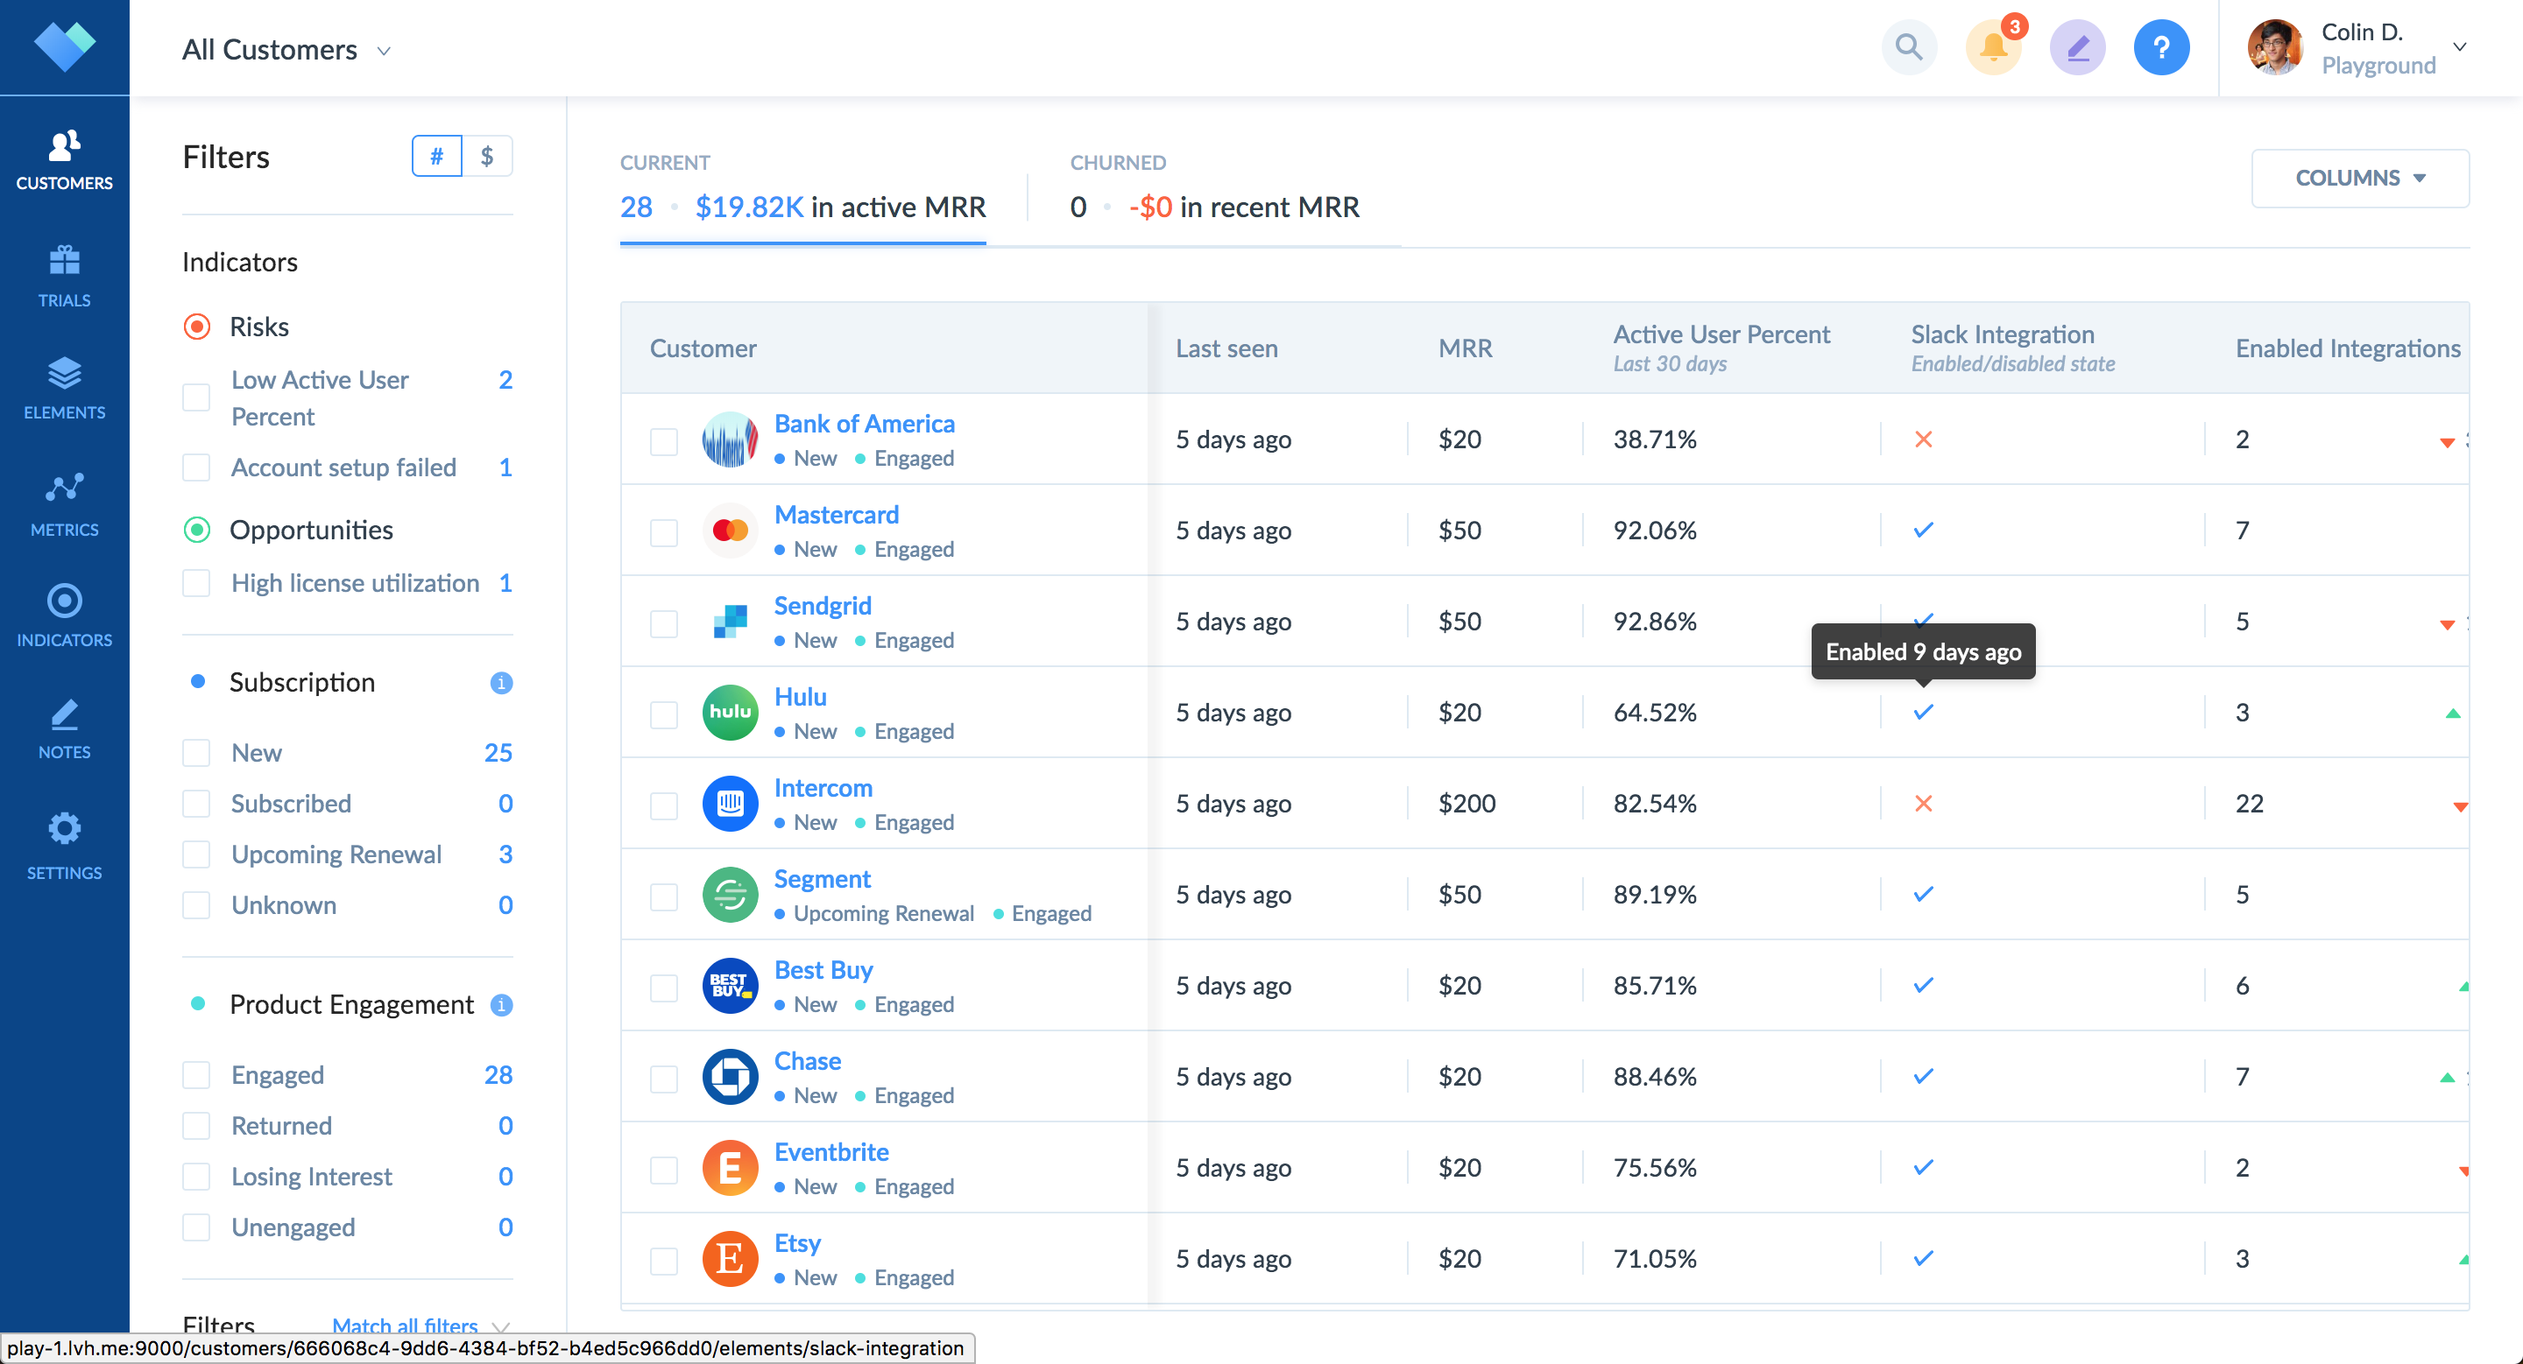Switch filters to dollar view
Viewport: 2523px width, 1364px height.
[487, 157]
